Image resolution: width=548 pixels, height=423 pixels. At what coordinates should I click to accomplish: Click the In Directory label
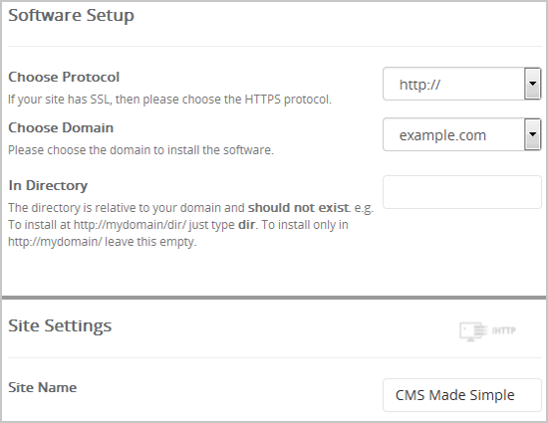tap(48, 185)
